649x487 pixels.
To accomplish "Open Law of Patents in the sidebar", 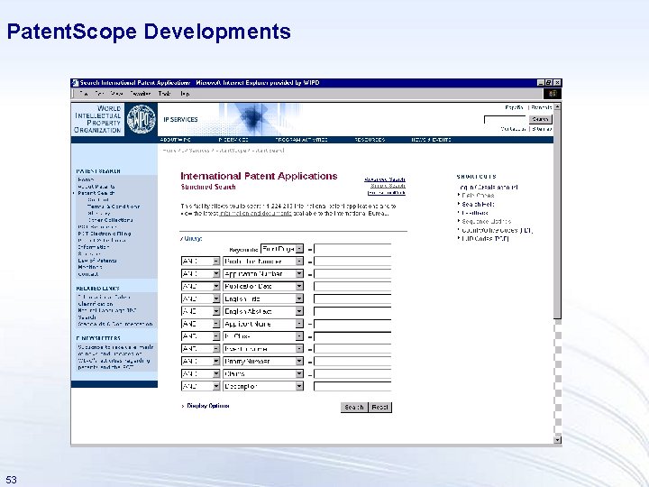I will (97, 261).
